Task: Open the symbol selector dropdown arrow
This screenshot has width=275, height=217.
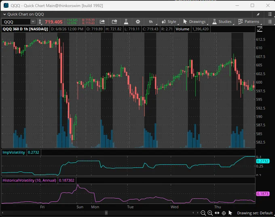Action: 33,22
